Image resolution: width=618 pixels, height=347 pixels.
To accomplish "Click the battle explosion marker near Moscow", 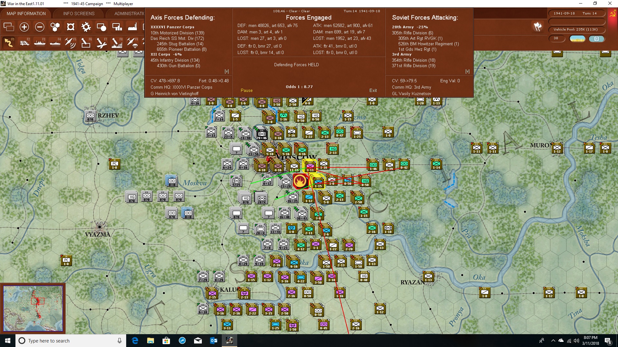I will 300,181.
